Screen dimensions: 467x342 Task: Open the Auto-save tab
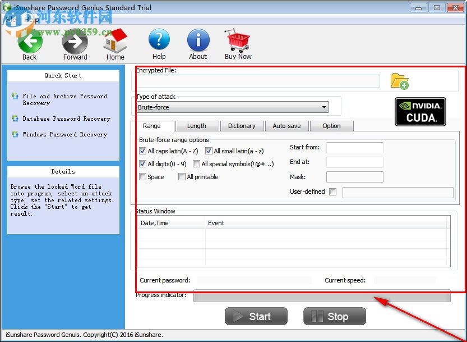(287, 126)
